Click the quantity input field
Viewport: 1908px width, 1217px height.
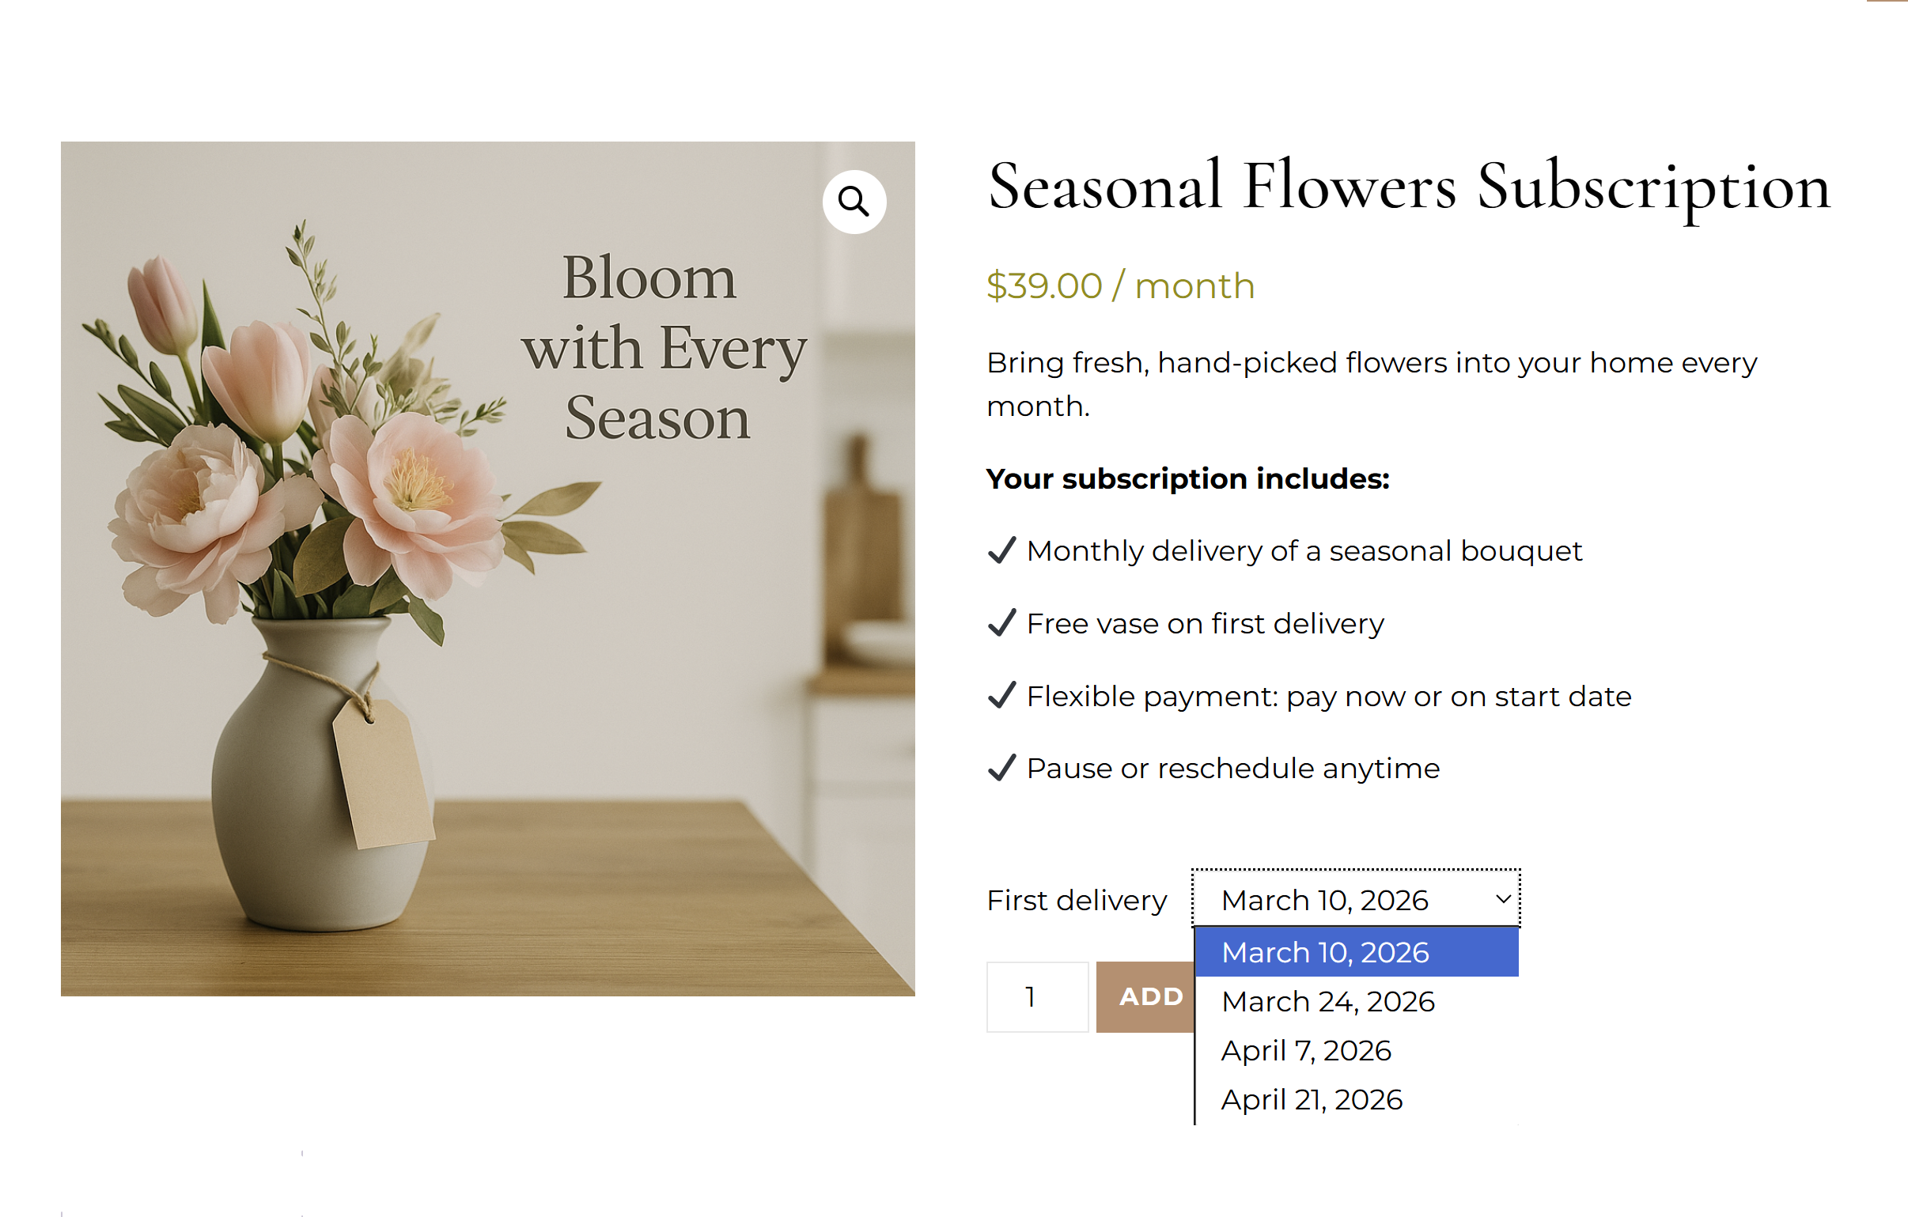pos(1036,996)
